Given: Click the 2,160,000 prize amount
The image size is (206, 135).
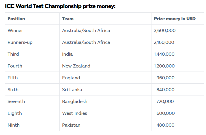Looking at the screenshot, I should 164,42.
